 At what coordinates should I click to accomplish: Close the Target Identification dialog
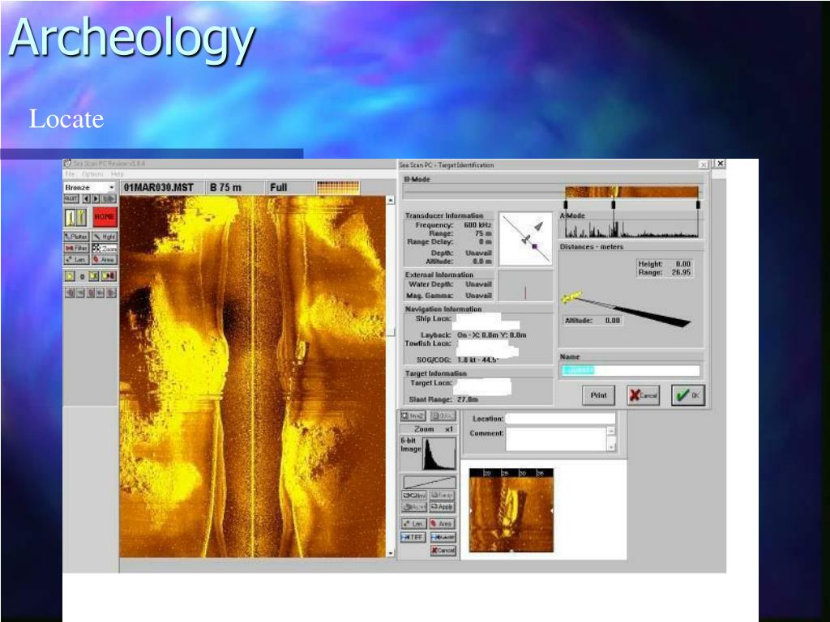tap(704, 165)
